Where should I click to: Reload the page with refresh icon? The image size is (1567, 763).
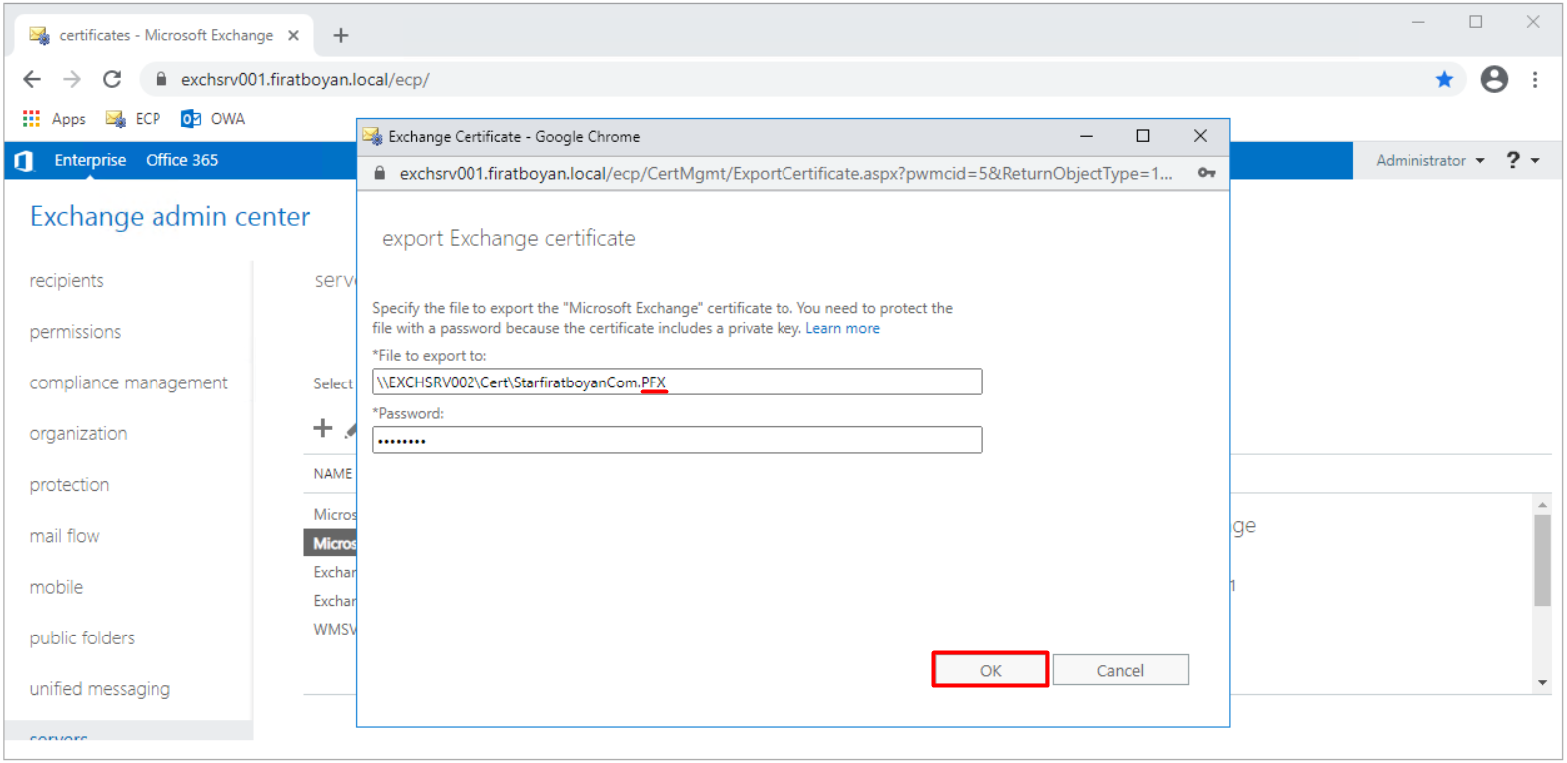coord(112,79)
